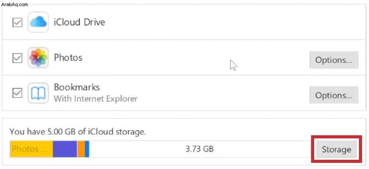The height and width of the screenshot is (169, 369).
Task: Click the small blue storage segment
Action: point(87,149)
